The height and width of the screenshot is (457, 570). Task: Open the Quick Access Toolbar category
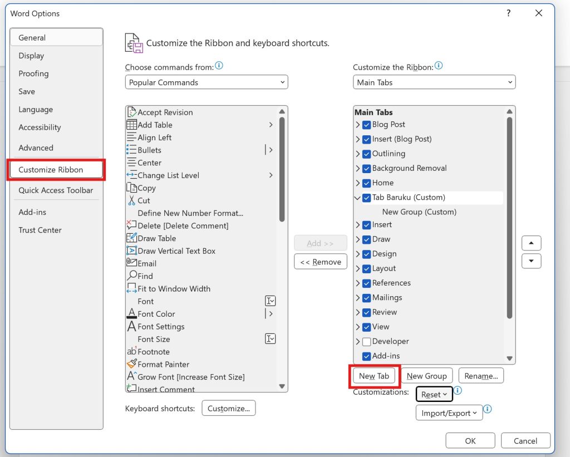[x=56, y=190]
